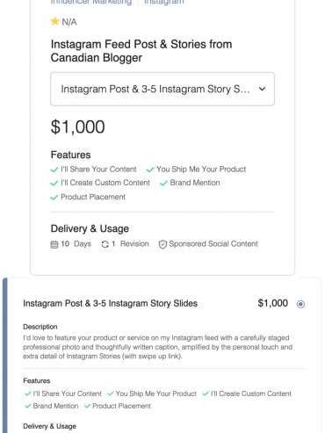Click the yellow star rating icon
Image resolution: width=325 pixels, height=433 pixels.
[54, 21]
